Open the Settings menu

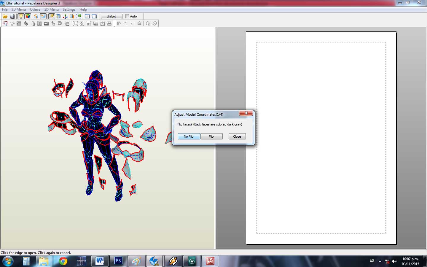click(69, 9)
